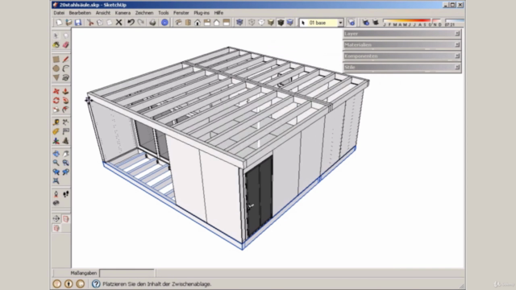Open the Ansicht menu
The width and height of the screenshot is (516, 290).
pos(103,13)
